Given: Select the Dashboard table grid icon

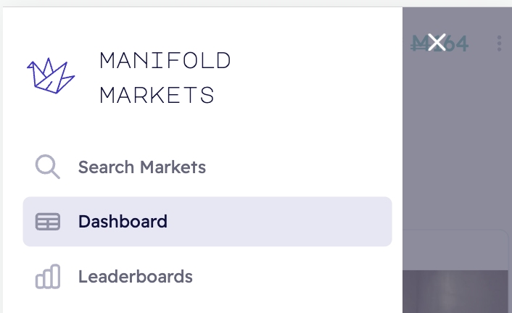Looking at the screenshot, I should pyautogui.click(x=48, y=222).
